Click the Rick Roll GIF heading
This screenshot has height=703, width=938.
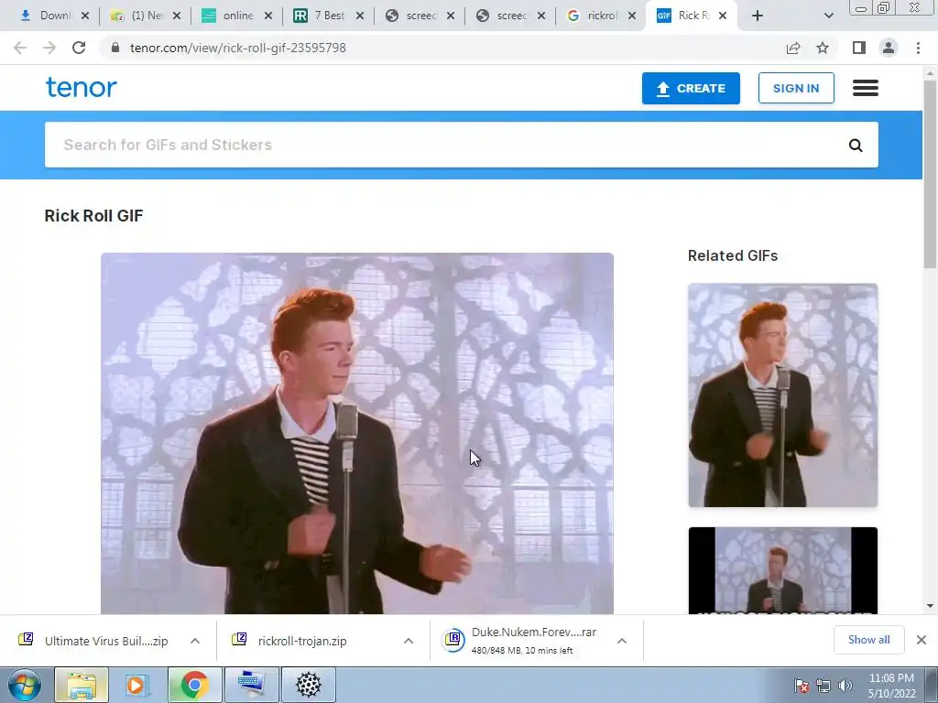coord(94,216)
